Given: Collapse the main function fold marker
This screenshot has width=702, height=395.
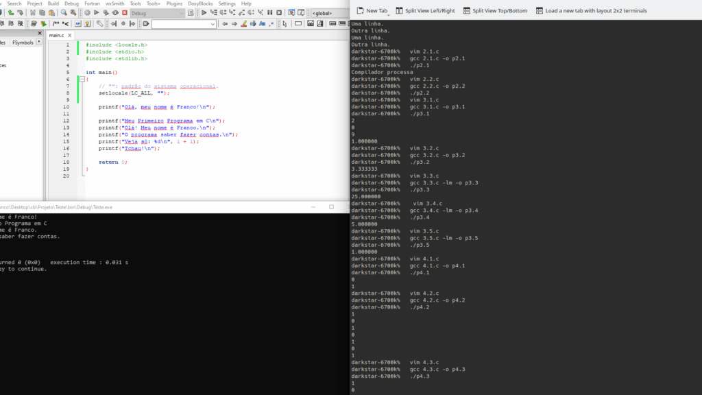Looking at the screenshot, I should (82, 80).
